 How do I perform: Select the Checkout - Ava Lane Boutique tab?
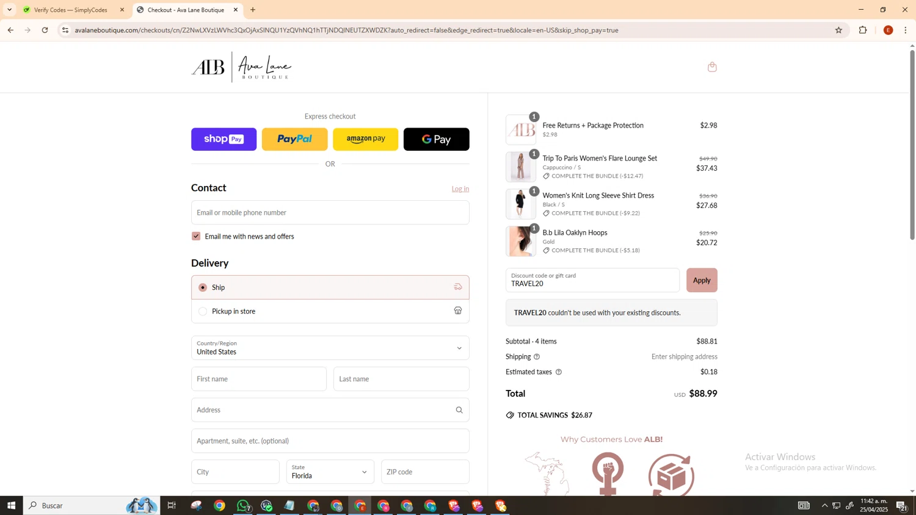[186, 10]
